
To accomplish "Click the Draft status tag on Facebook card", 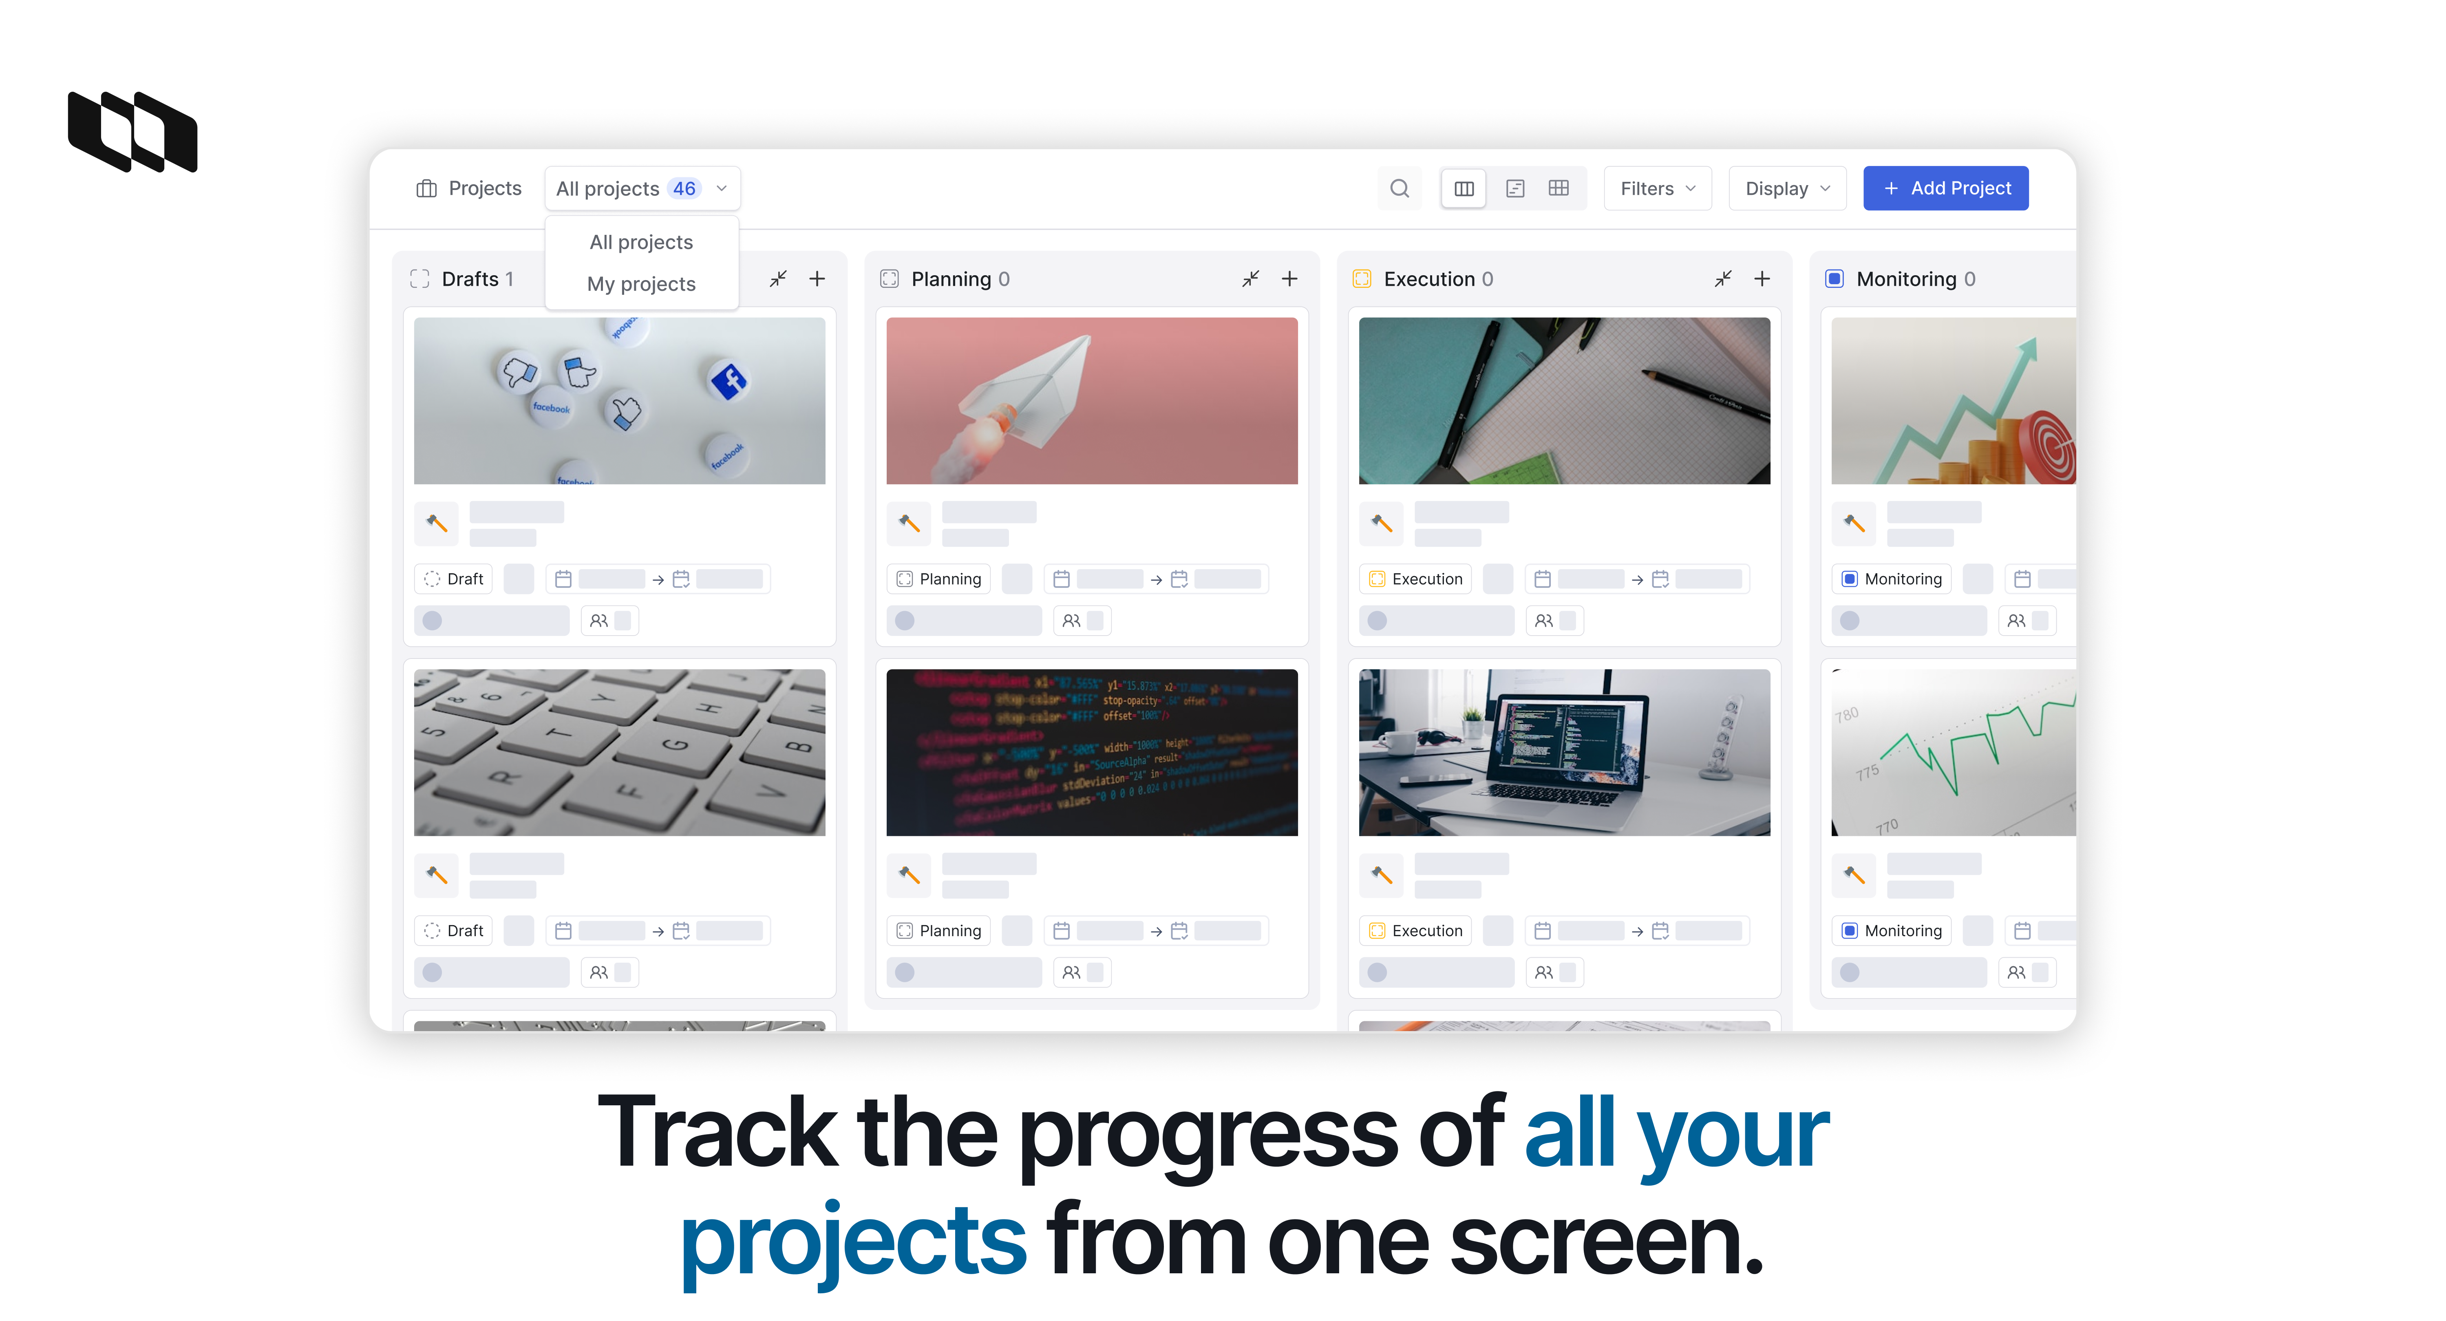I will point(453,579).
